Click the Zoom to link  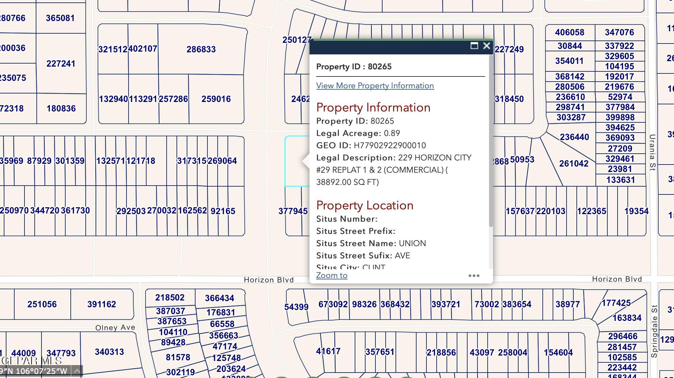click(332, 275)
